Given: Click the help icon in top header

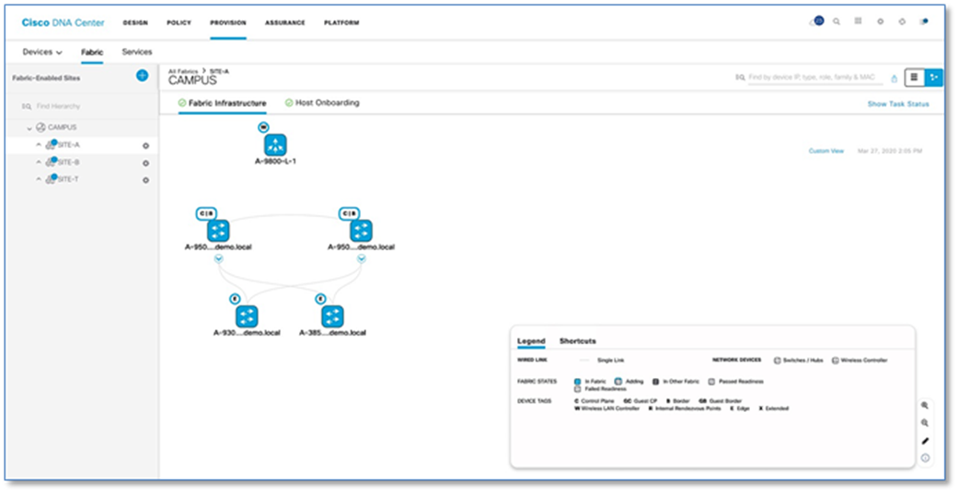Looking at the screenshot, I should pyautogui.click(x=902, y=21).
